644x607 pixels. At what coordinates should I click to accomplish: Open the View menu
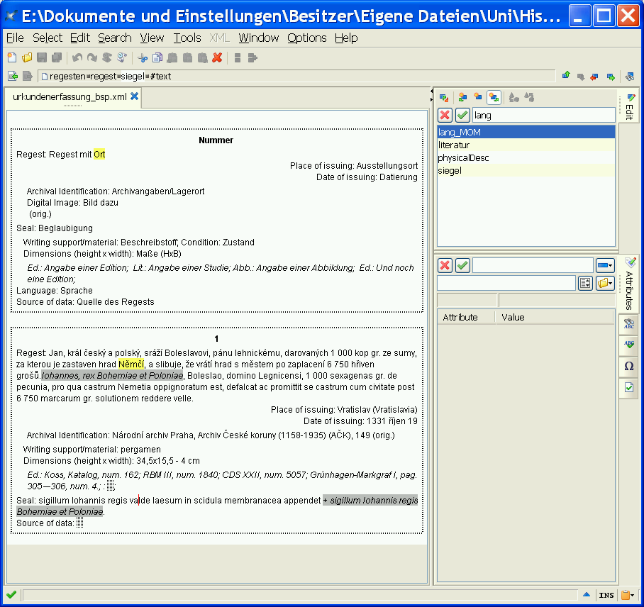click(x=152, y=38)
